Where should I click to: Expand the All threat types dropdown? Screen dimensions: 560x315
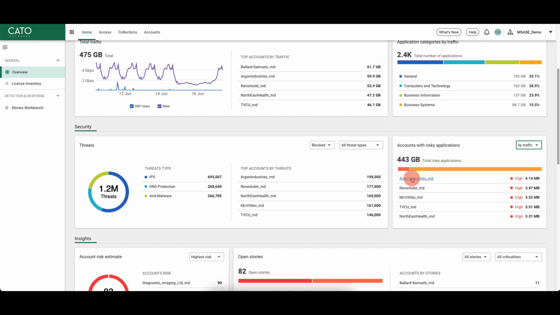point(361,145)
